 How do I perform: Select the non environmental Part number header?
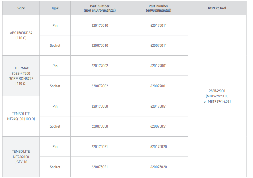(x=100, y=8)
